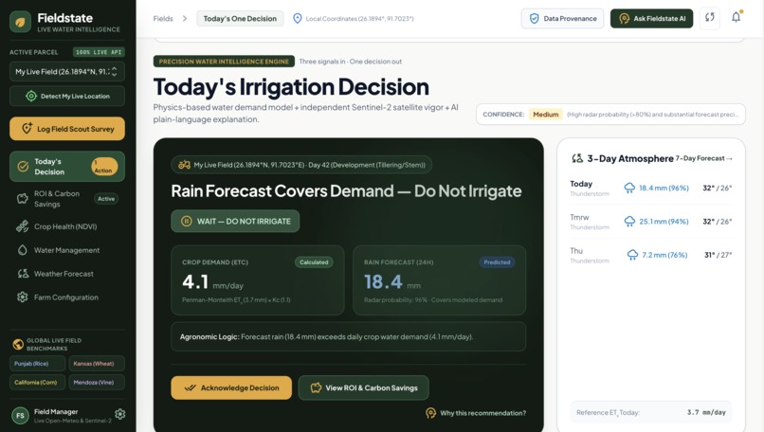764x432 pixels.
Task: Click the satellite icon for Crop Health
Action: [23, 226]
